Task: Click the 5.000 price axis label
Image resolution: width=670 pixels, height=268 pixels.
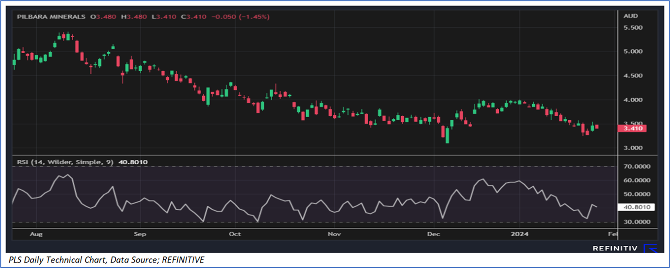Action: click(633, 52)
